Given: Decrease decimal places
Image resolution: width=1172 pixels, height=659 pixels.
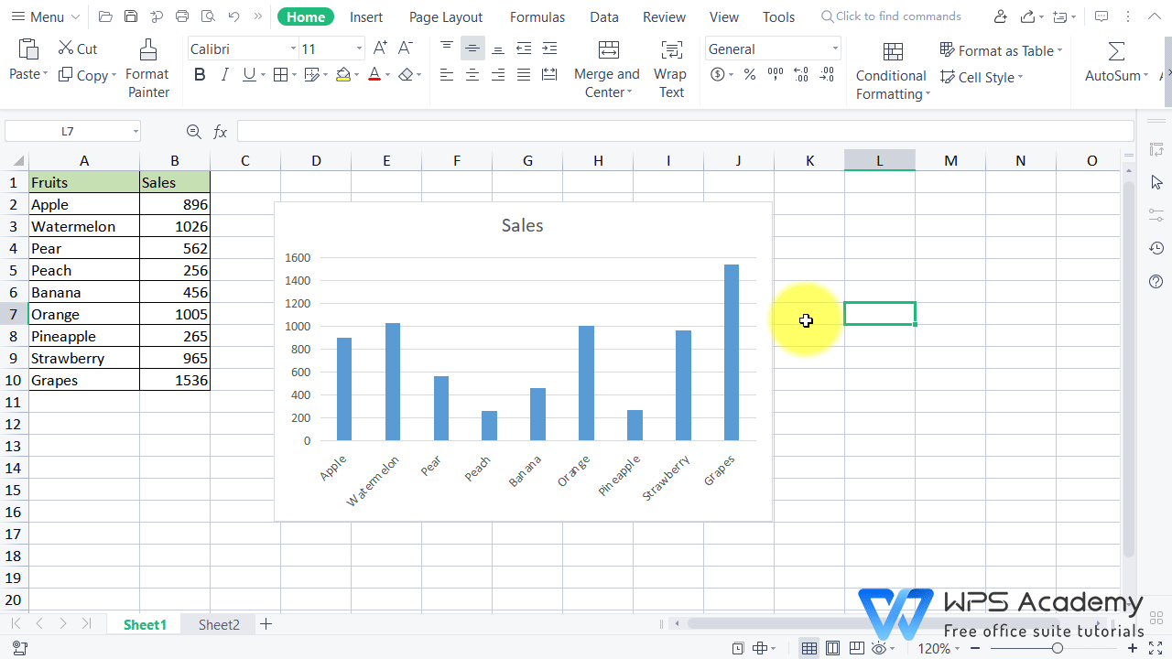Looking at the screenshot, I should pos(826,75).
